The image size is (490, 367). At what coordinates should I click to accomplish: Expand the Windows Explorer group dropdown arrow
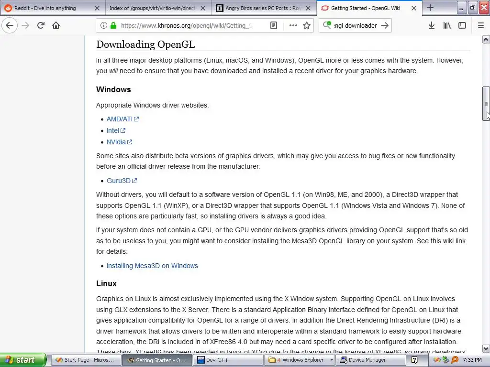[x=331, y=360]
